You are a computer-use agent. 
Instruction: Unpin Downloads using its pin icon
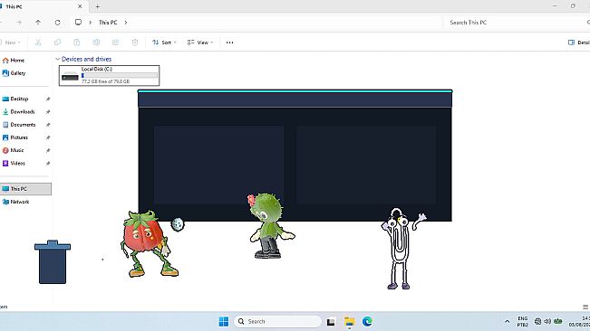pyautogui.click(x=48, y=112)
